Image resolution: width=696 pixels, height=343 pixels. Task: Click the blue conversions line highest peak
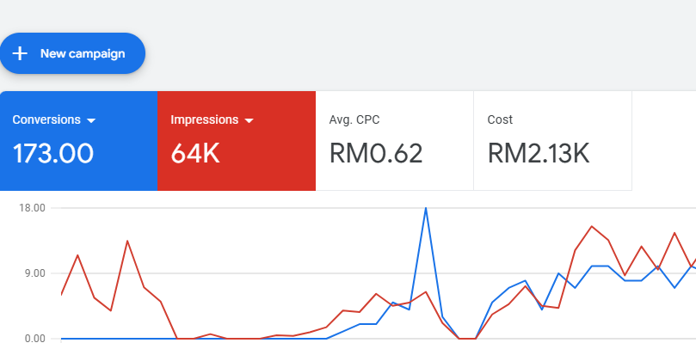[426, 208]
